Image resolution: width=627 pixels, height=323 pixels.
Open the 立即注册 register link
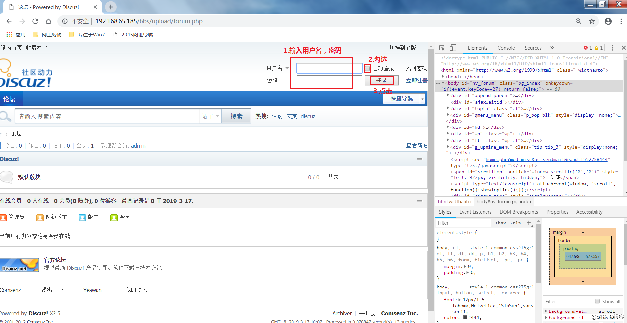tap(417, 81)
